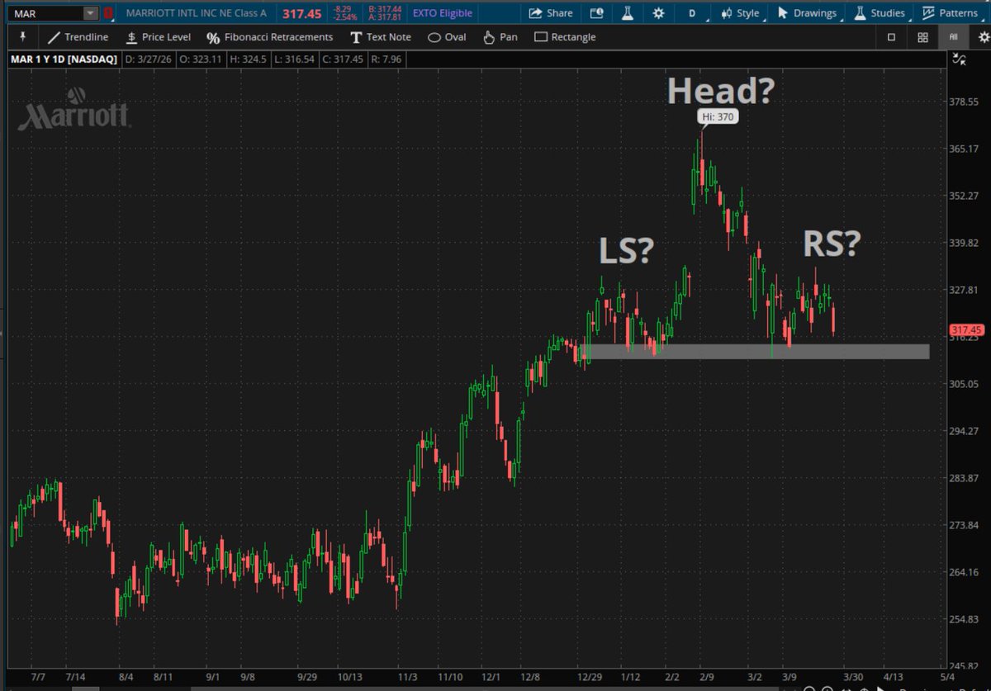Open the Patterns dropdown menu
Image resolution: width=991 pixels, height=691 pixels.
click(x=951, y=13)
